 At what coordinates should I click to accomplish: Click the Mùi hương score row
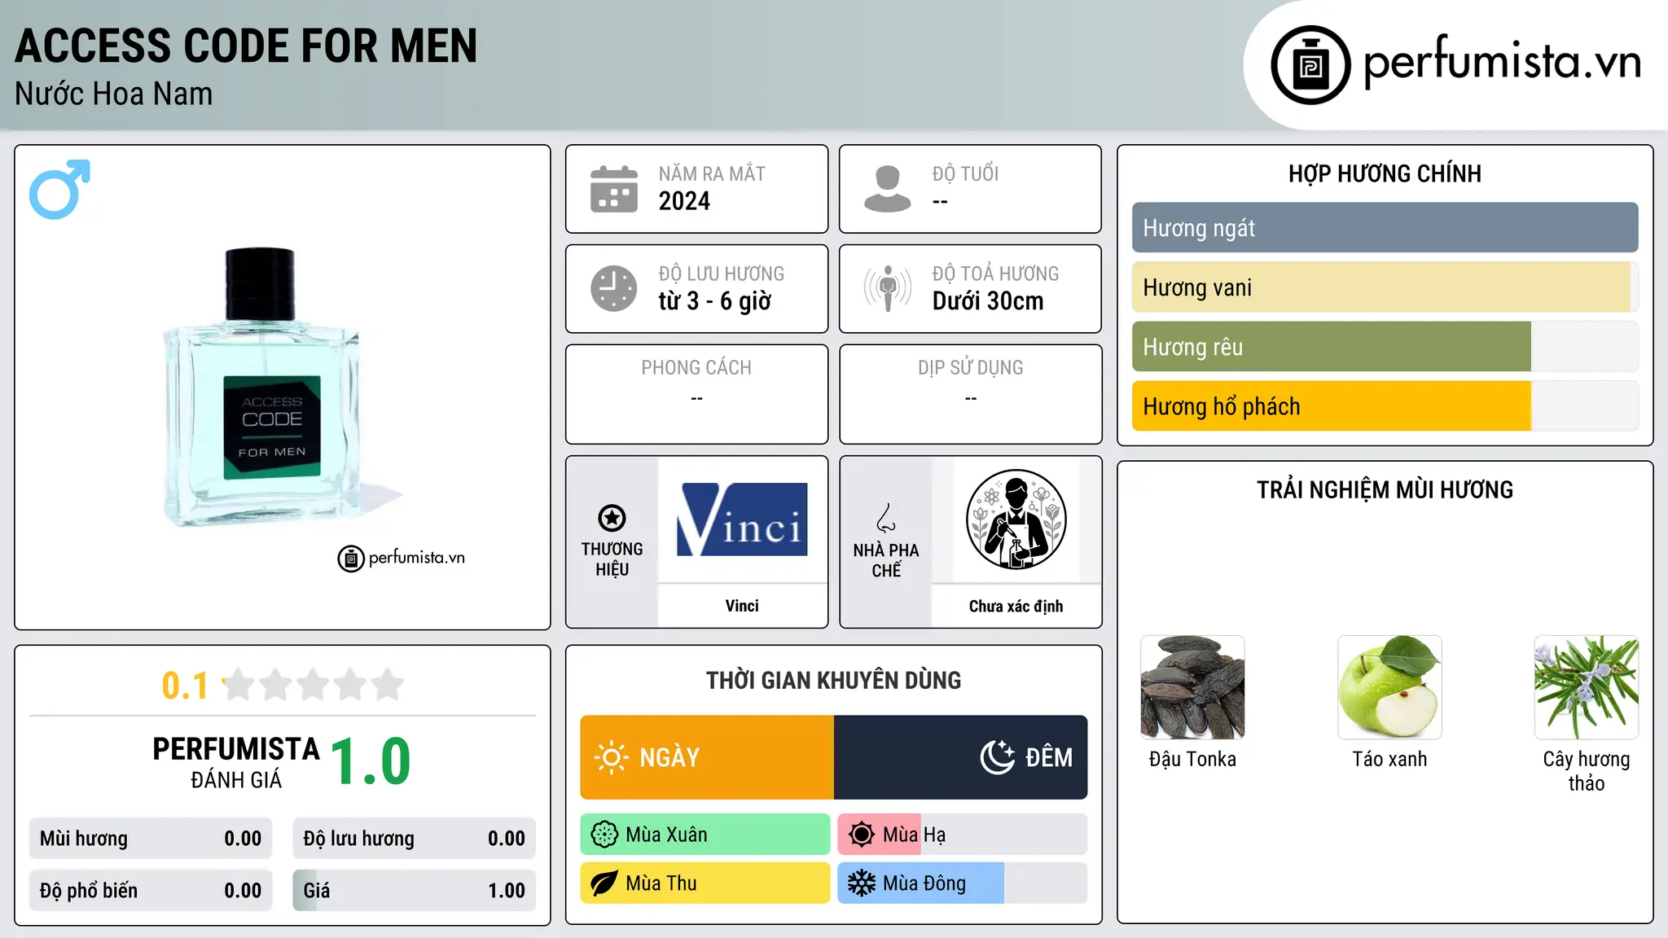coord(151,839)
